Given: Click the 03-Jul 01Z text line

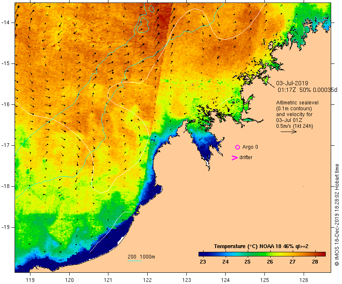Looking at the screenshot, I should point(289,120).
